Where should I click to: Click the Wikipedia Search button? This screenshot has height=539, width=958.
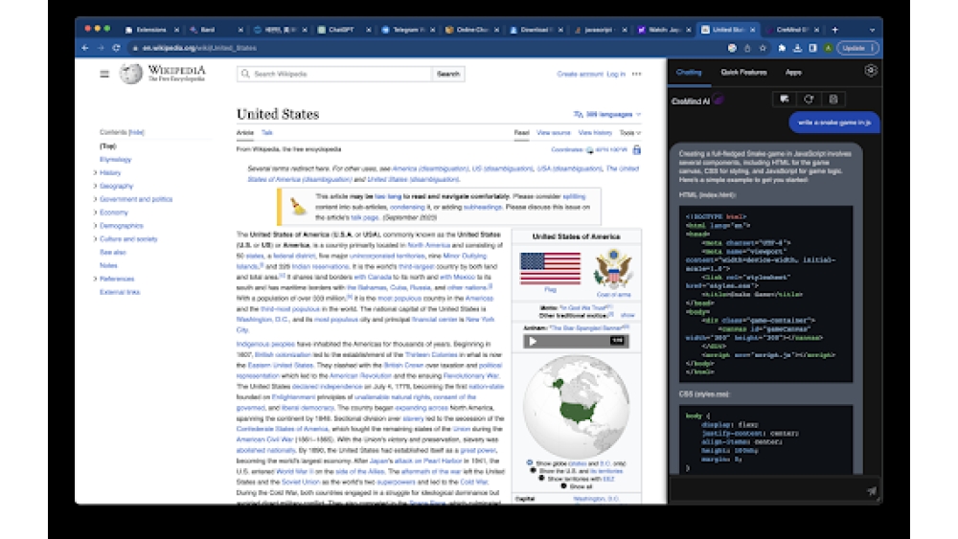pos(447,74)
